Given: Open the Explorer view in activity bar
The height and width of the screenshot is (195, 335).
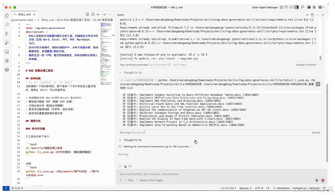Looking at the screenshot, I should point(7,16).
